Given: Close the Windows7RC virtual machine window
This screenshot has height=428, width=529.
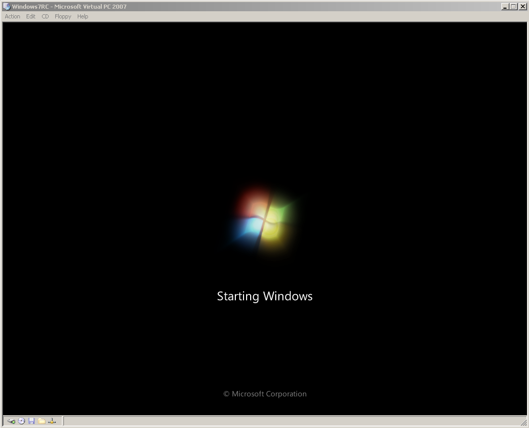Looking at the screenshot, I should (x=522, y=7).
